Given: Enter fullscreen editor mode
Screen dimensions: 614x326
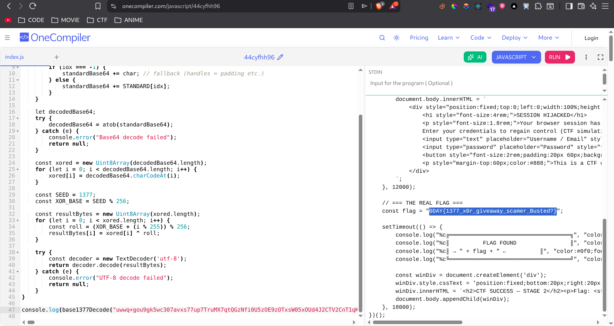Looking at the screenshot, I should 601,57.
